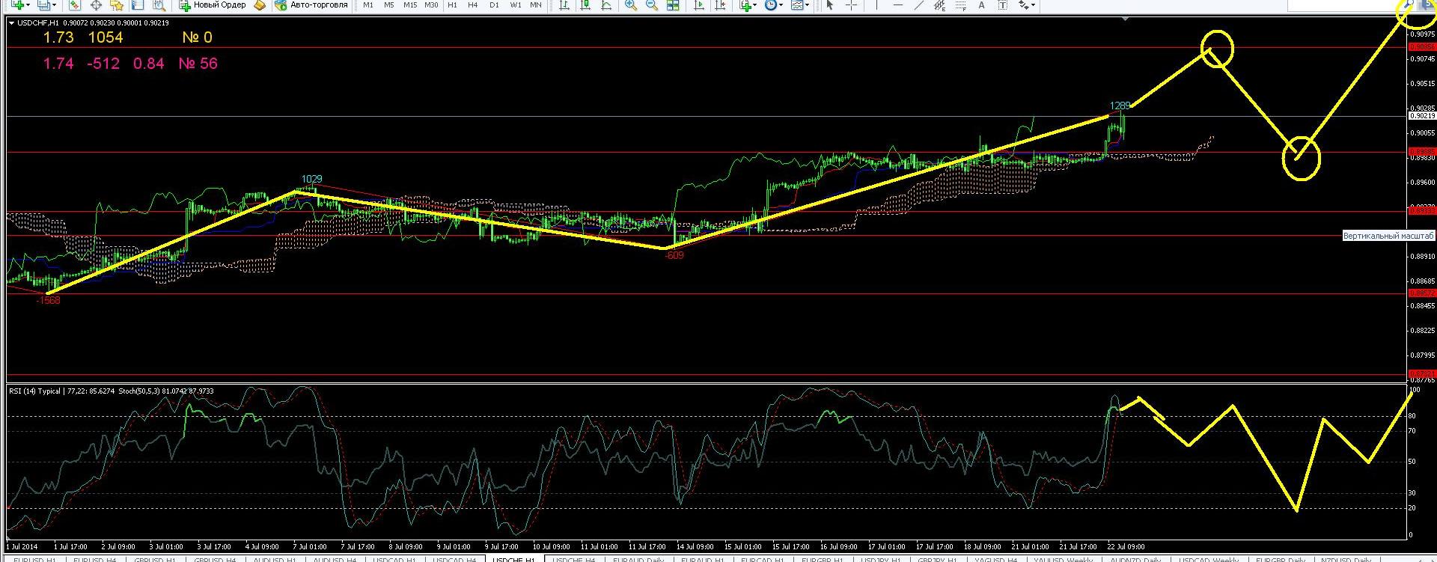This screenshot has height=562, width=1437.
Task: Switch to H1 timeframe
Action: 452,5
